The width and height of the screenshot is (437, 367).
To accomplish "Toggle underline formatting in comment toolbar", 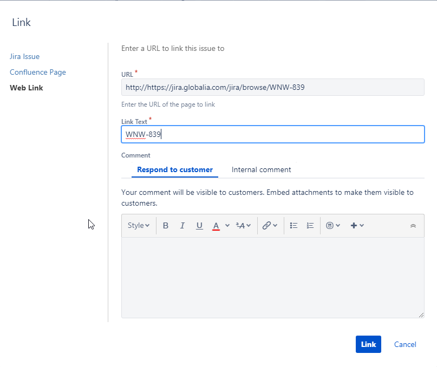I will point(199,225).
